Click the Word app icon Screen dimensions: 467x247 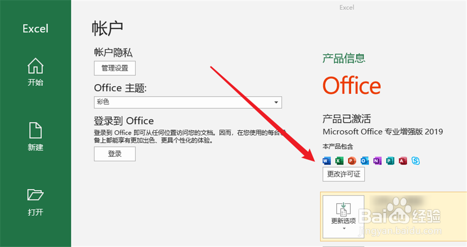click(327, 161)
